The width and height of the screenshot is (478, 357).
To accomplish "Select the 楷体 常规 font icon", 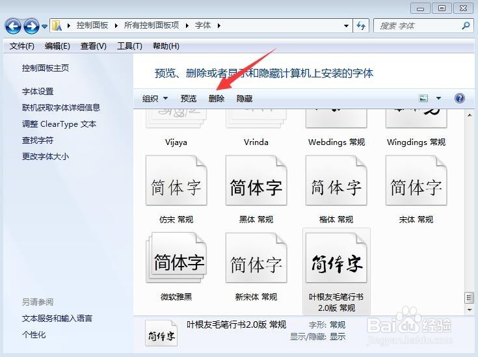I will pyautogui.click(x=336, y=181).
